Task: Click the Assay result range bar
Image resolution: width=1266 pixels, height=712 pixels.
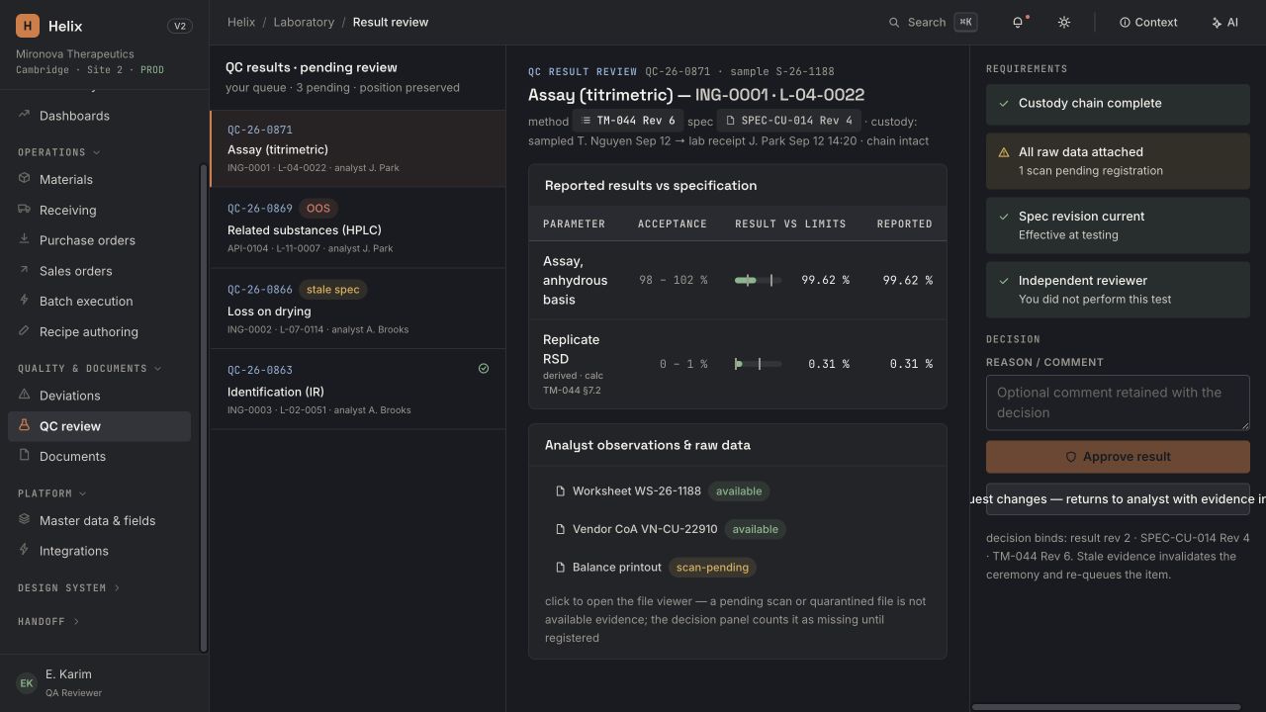Action: 758,281
